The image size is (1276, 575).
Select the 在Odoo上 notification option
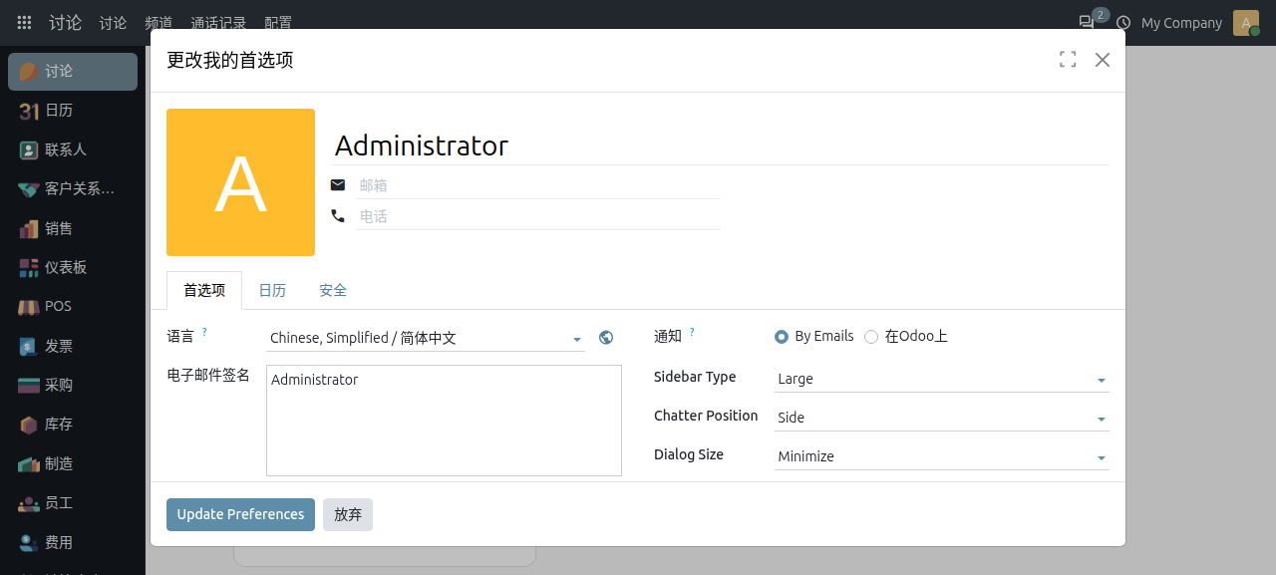pos(871,337)
